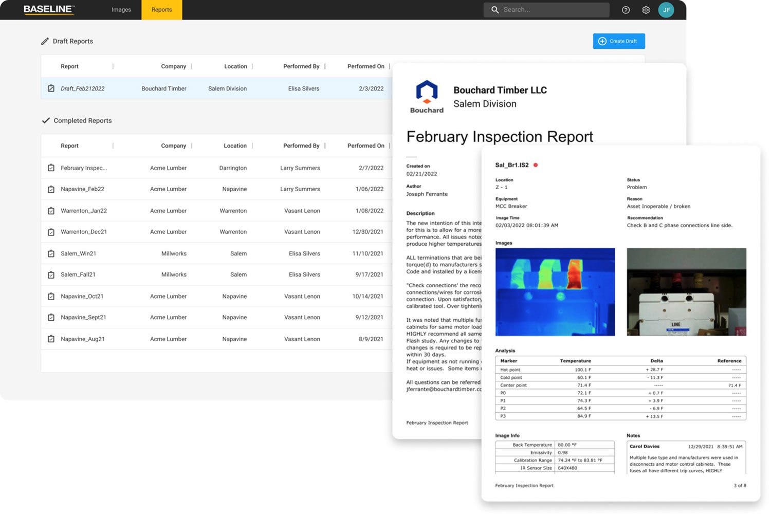Click the search magnifier icon
This screenshot has height=514, width=771.
(x=494, y=9)
